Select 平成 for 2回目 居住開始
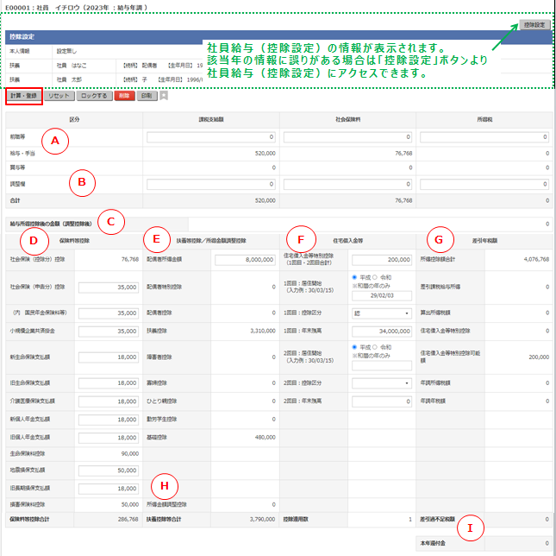The image size is (556, 556). coord(355,347)
